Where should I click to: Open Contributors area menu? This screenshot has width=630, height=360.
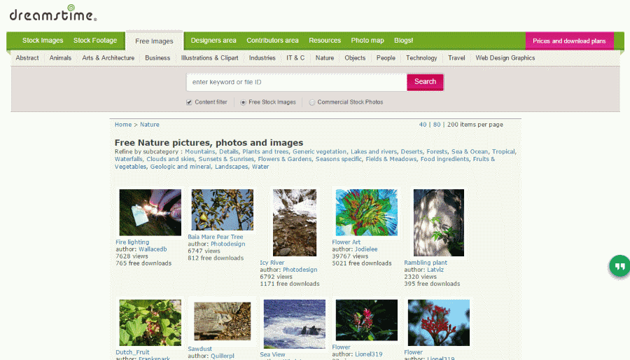pyautogui.click(x=272, y=41)
